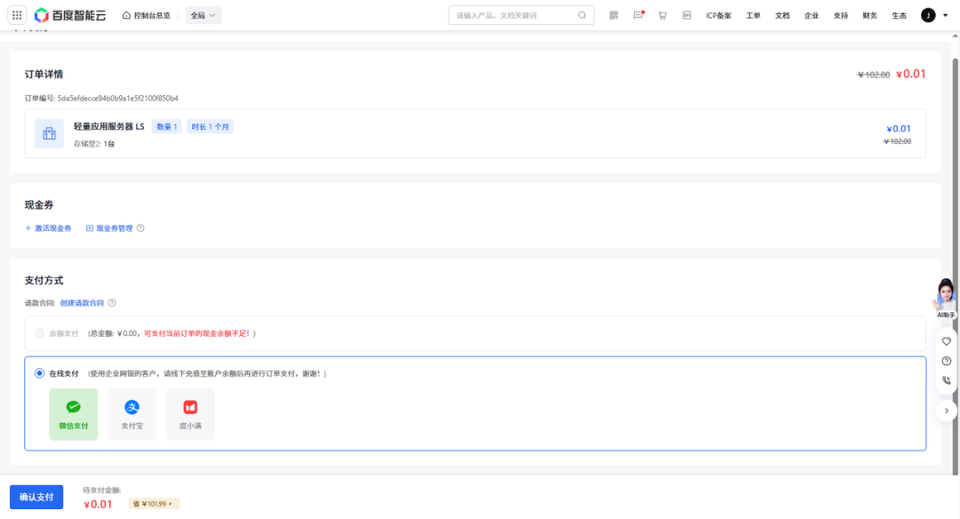The image size is (960, 519).
Task: Select 支付宝 payment option
Action: pyautogui.click(x=132, y=414)
